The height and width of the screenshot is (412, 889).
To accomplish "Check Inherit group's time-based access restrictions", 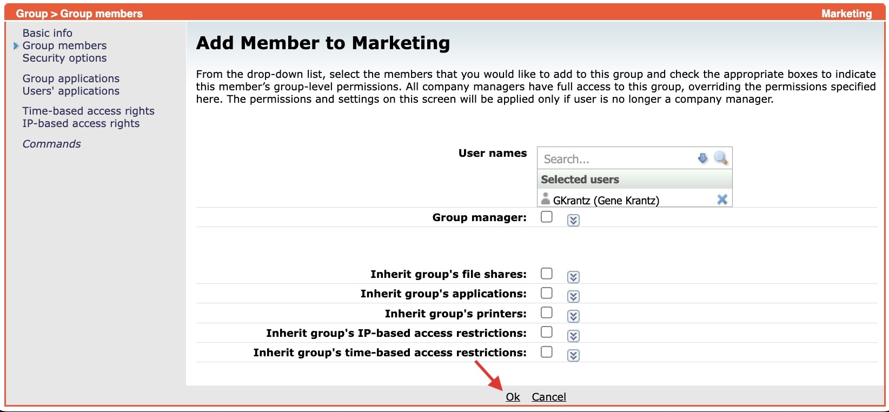I will 547,352.
